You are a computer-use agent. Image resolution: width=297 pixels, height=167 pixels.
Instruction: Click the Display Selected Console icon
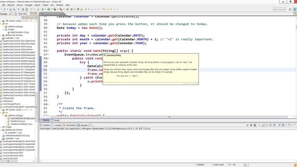point(283,125)
